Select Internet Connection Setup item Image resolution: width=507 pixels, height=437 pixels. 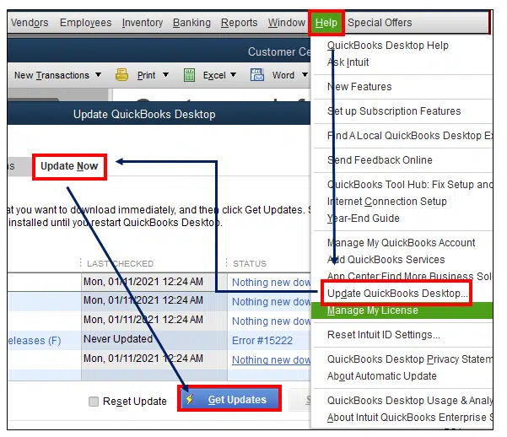[x=386, y=202]
